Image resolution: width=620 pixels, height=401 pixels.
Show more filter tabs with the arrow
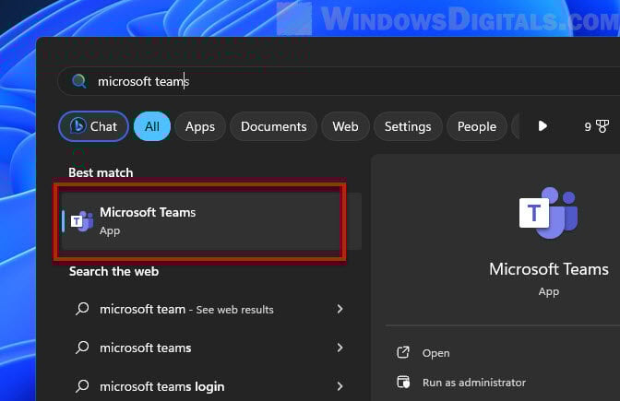[542, 126]
